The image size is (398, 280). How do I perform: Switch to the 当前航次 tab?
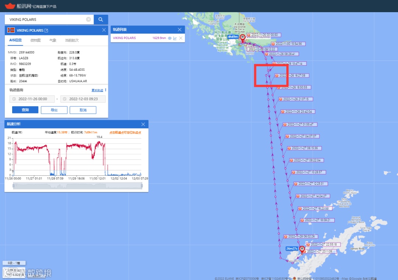point(72,40)
